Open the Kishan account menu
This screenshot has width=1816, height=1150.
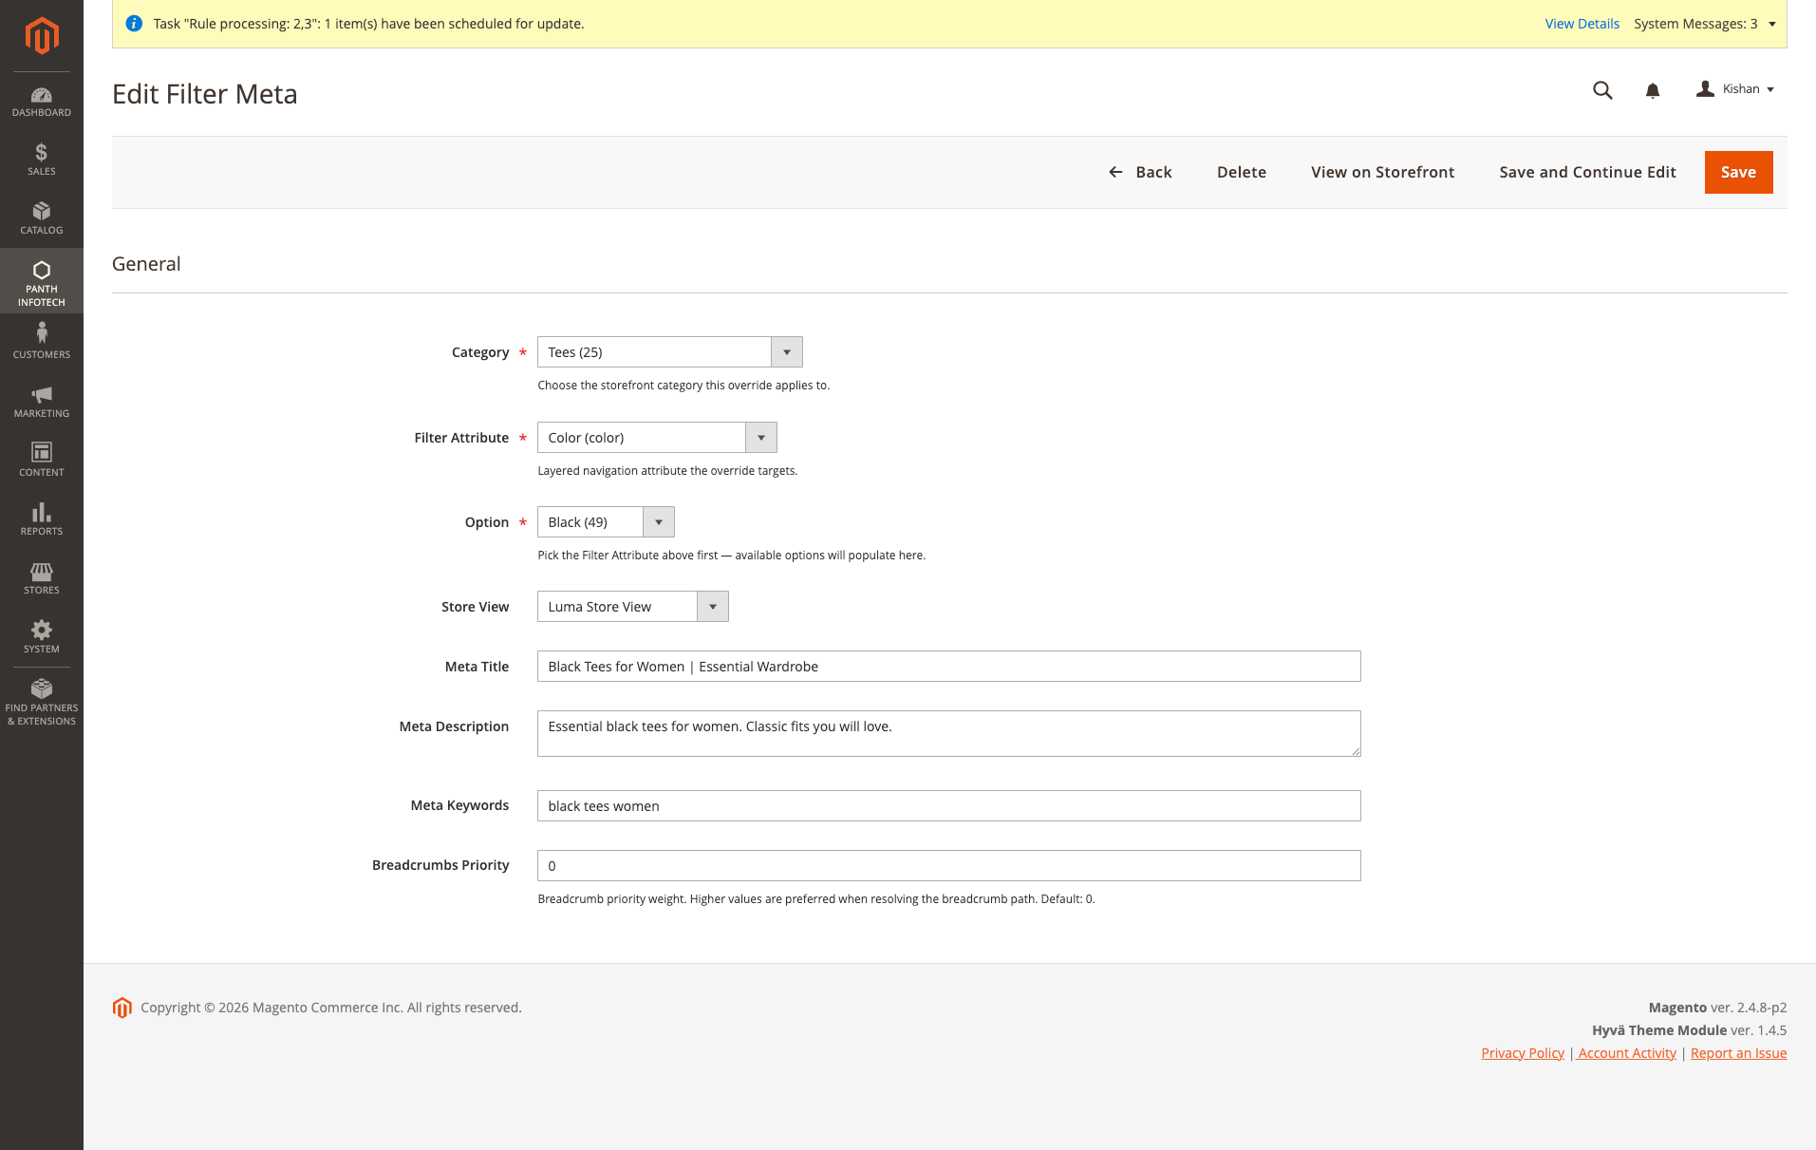point(1735,88)
